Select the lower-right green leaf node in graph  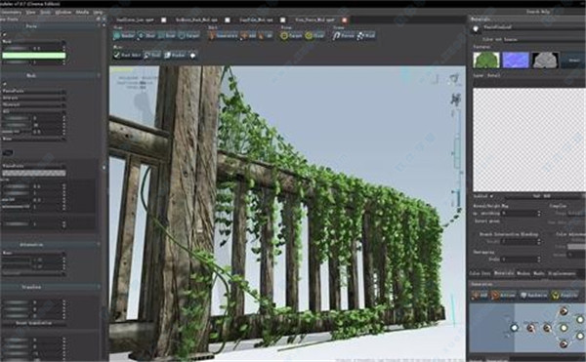click(x=580, y=337)
